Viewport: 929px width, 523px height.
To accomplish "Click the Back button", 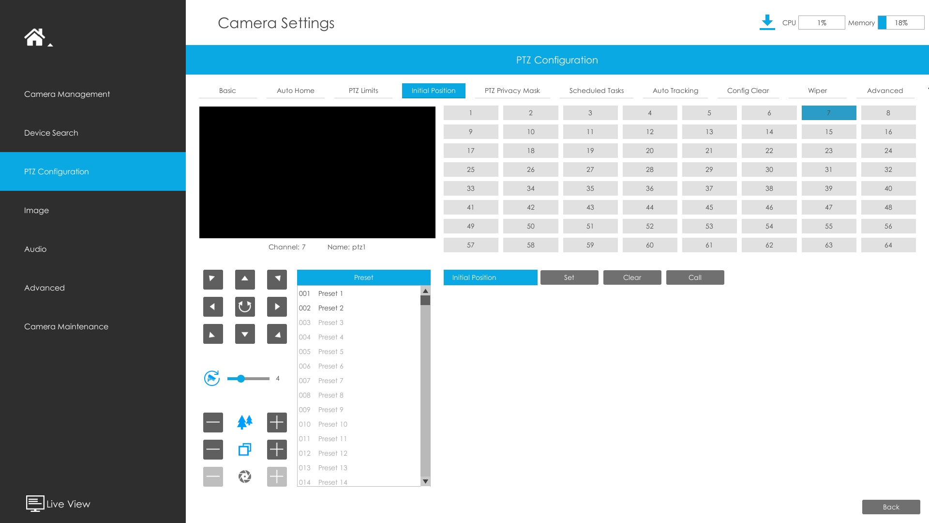I will pyautogui.click(x=891, y=507).
